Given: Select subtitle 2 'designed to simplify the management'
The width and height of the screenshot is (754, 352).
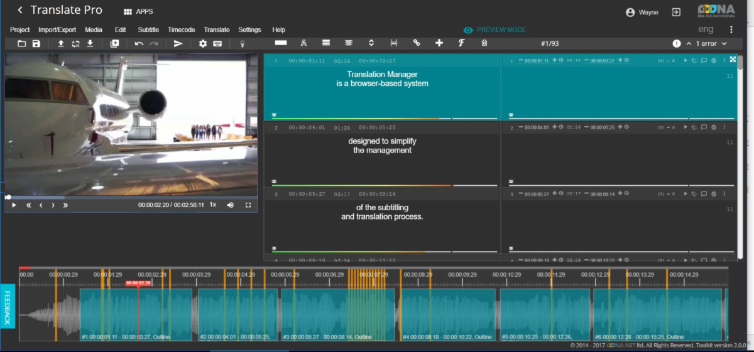Looking at the screenshot, I should point(382,146).
